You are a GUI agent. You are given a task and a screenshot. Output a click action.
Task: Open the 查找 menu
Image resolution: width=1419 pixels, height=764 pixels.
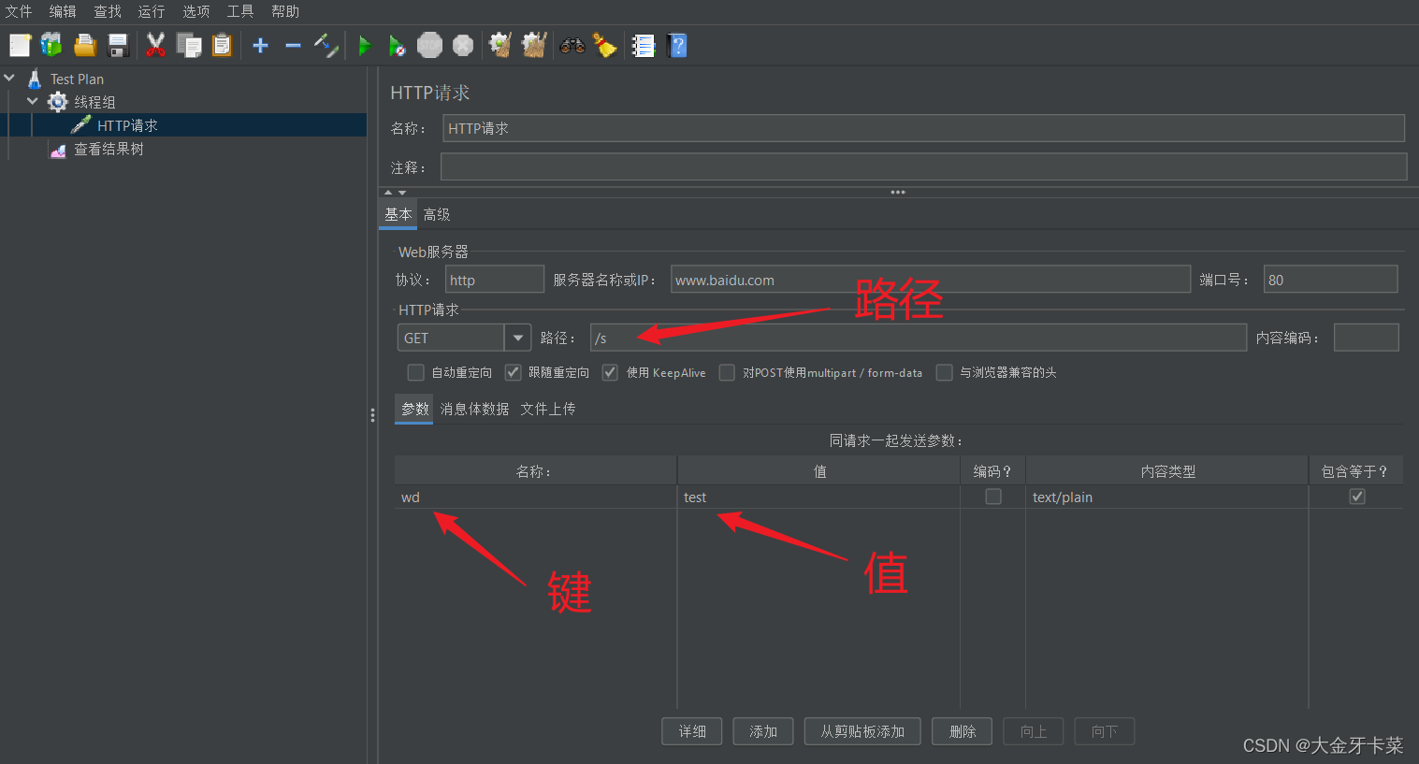[x=108, y=11]
